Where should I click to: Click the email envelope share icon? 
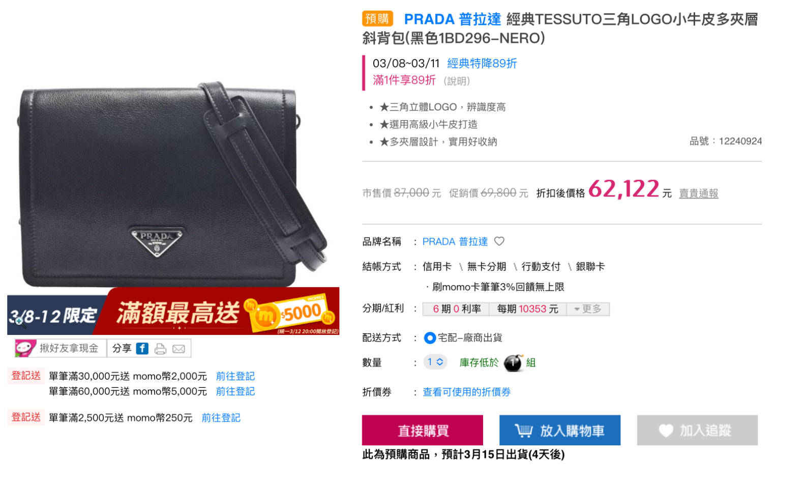pyautogui.click(x=178, y=349)
